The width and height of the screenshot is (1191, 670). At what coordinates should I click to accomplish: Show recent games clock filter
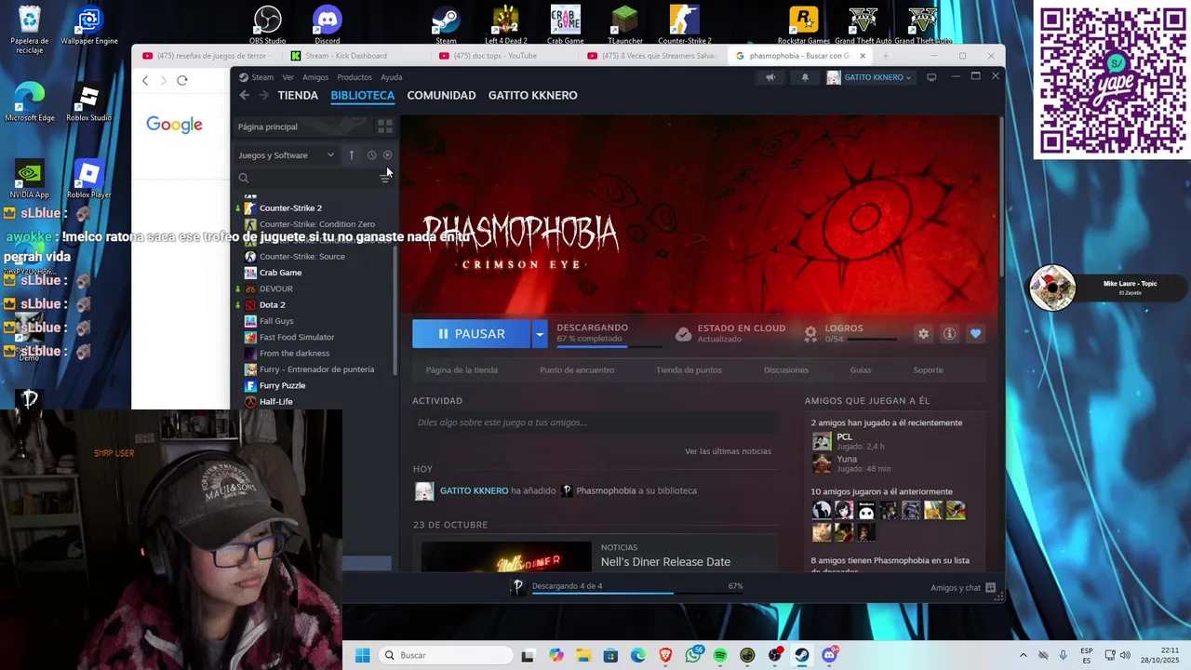coord(371,155)
